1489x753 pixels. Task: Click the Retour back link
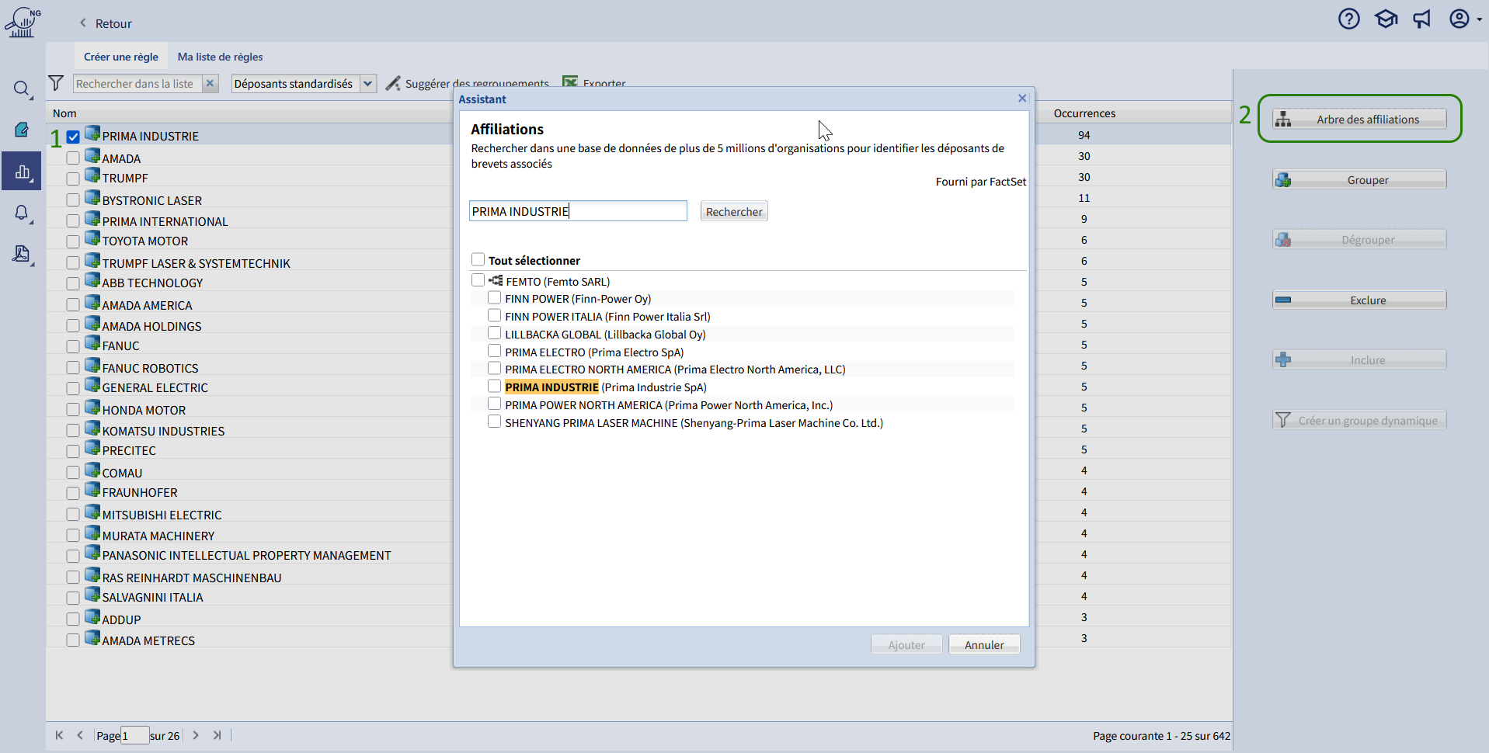[106, 23]
